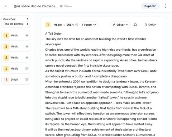Image resolution: width=172 pixels, height=137 pixels.
Task: Click the 'ENEM' label in question header
Action: (x=70, y=25)
